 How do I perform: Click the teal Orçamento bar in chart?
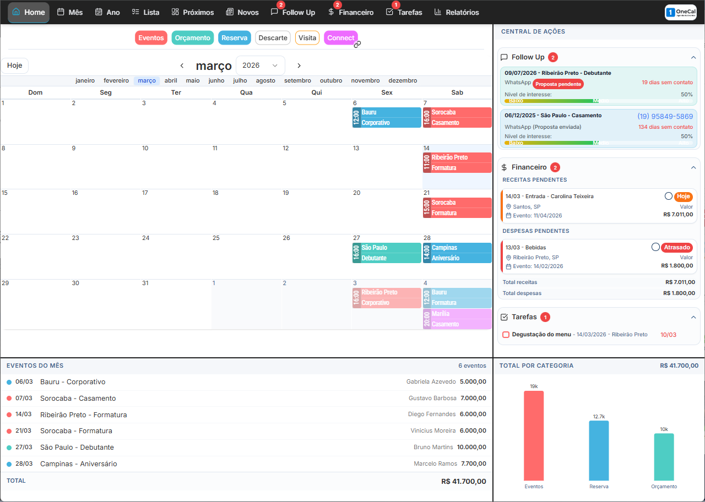(664, 457)
